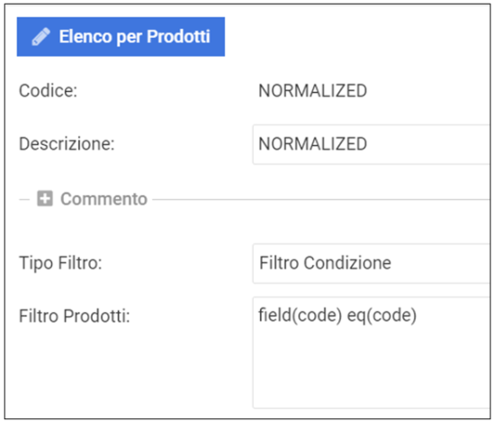The image size is (495, 422).
Task: Click the Codice label
Action: [48, 91]
